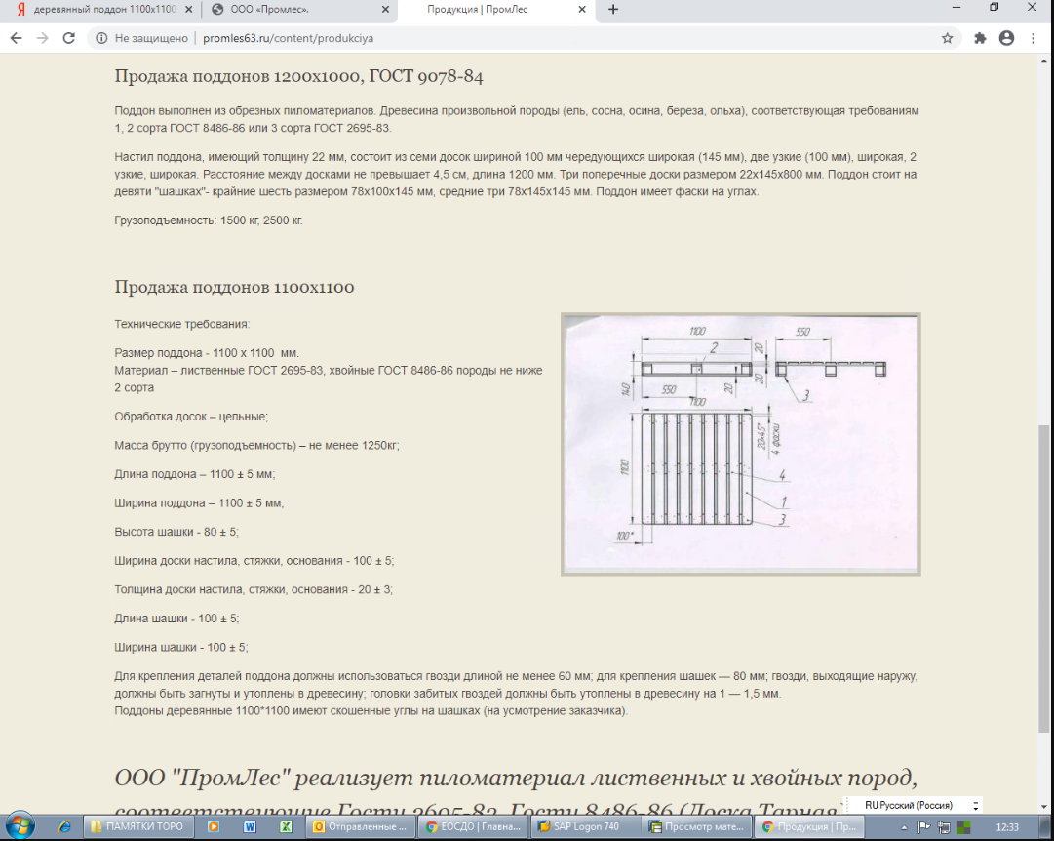Bookmark this page with the star icon
The image size is (1054, 841).
click(x=947, y=38)
